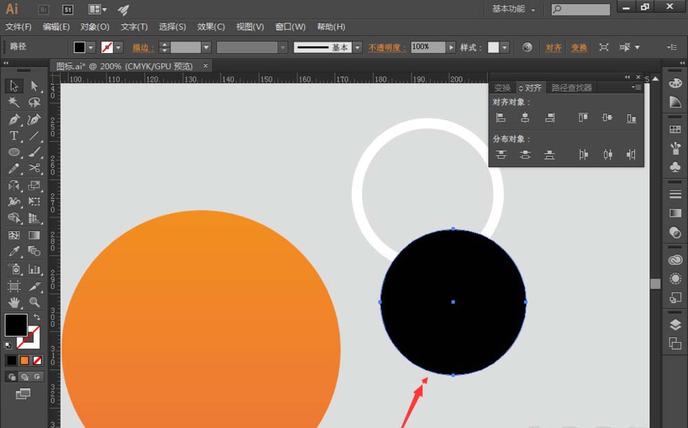
Task: Open the Swatches panel grid icon in dock
Action: (676, 129)
